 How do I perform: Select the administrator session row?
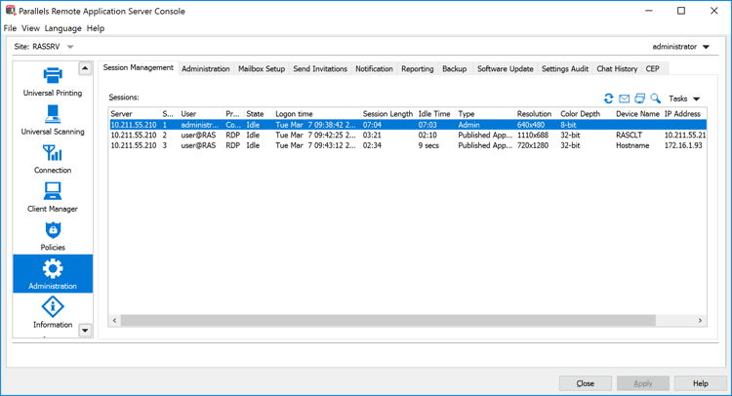(x=408, y=125)
